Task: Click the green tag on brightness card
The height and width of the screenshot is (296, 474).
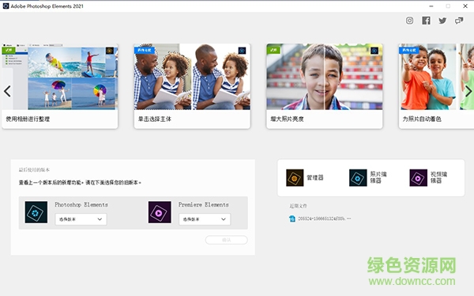Action: (x=273, y=50)
